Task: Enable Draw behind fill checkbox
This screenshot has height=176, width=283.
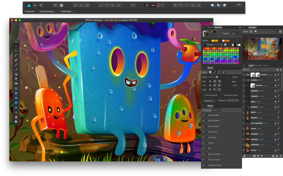Action: (x=204, y=95)
